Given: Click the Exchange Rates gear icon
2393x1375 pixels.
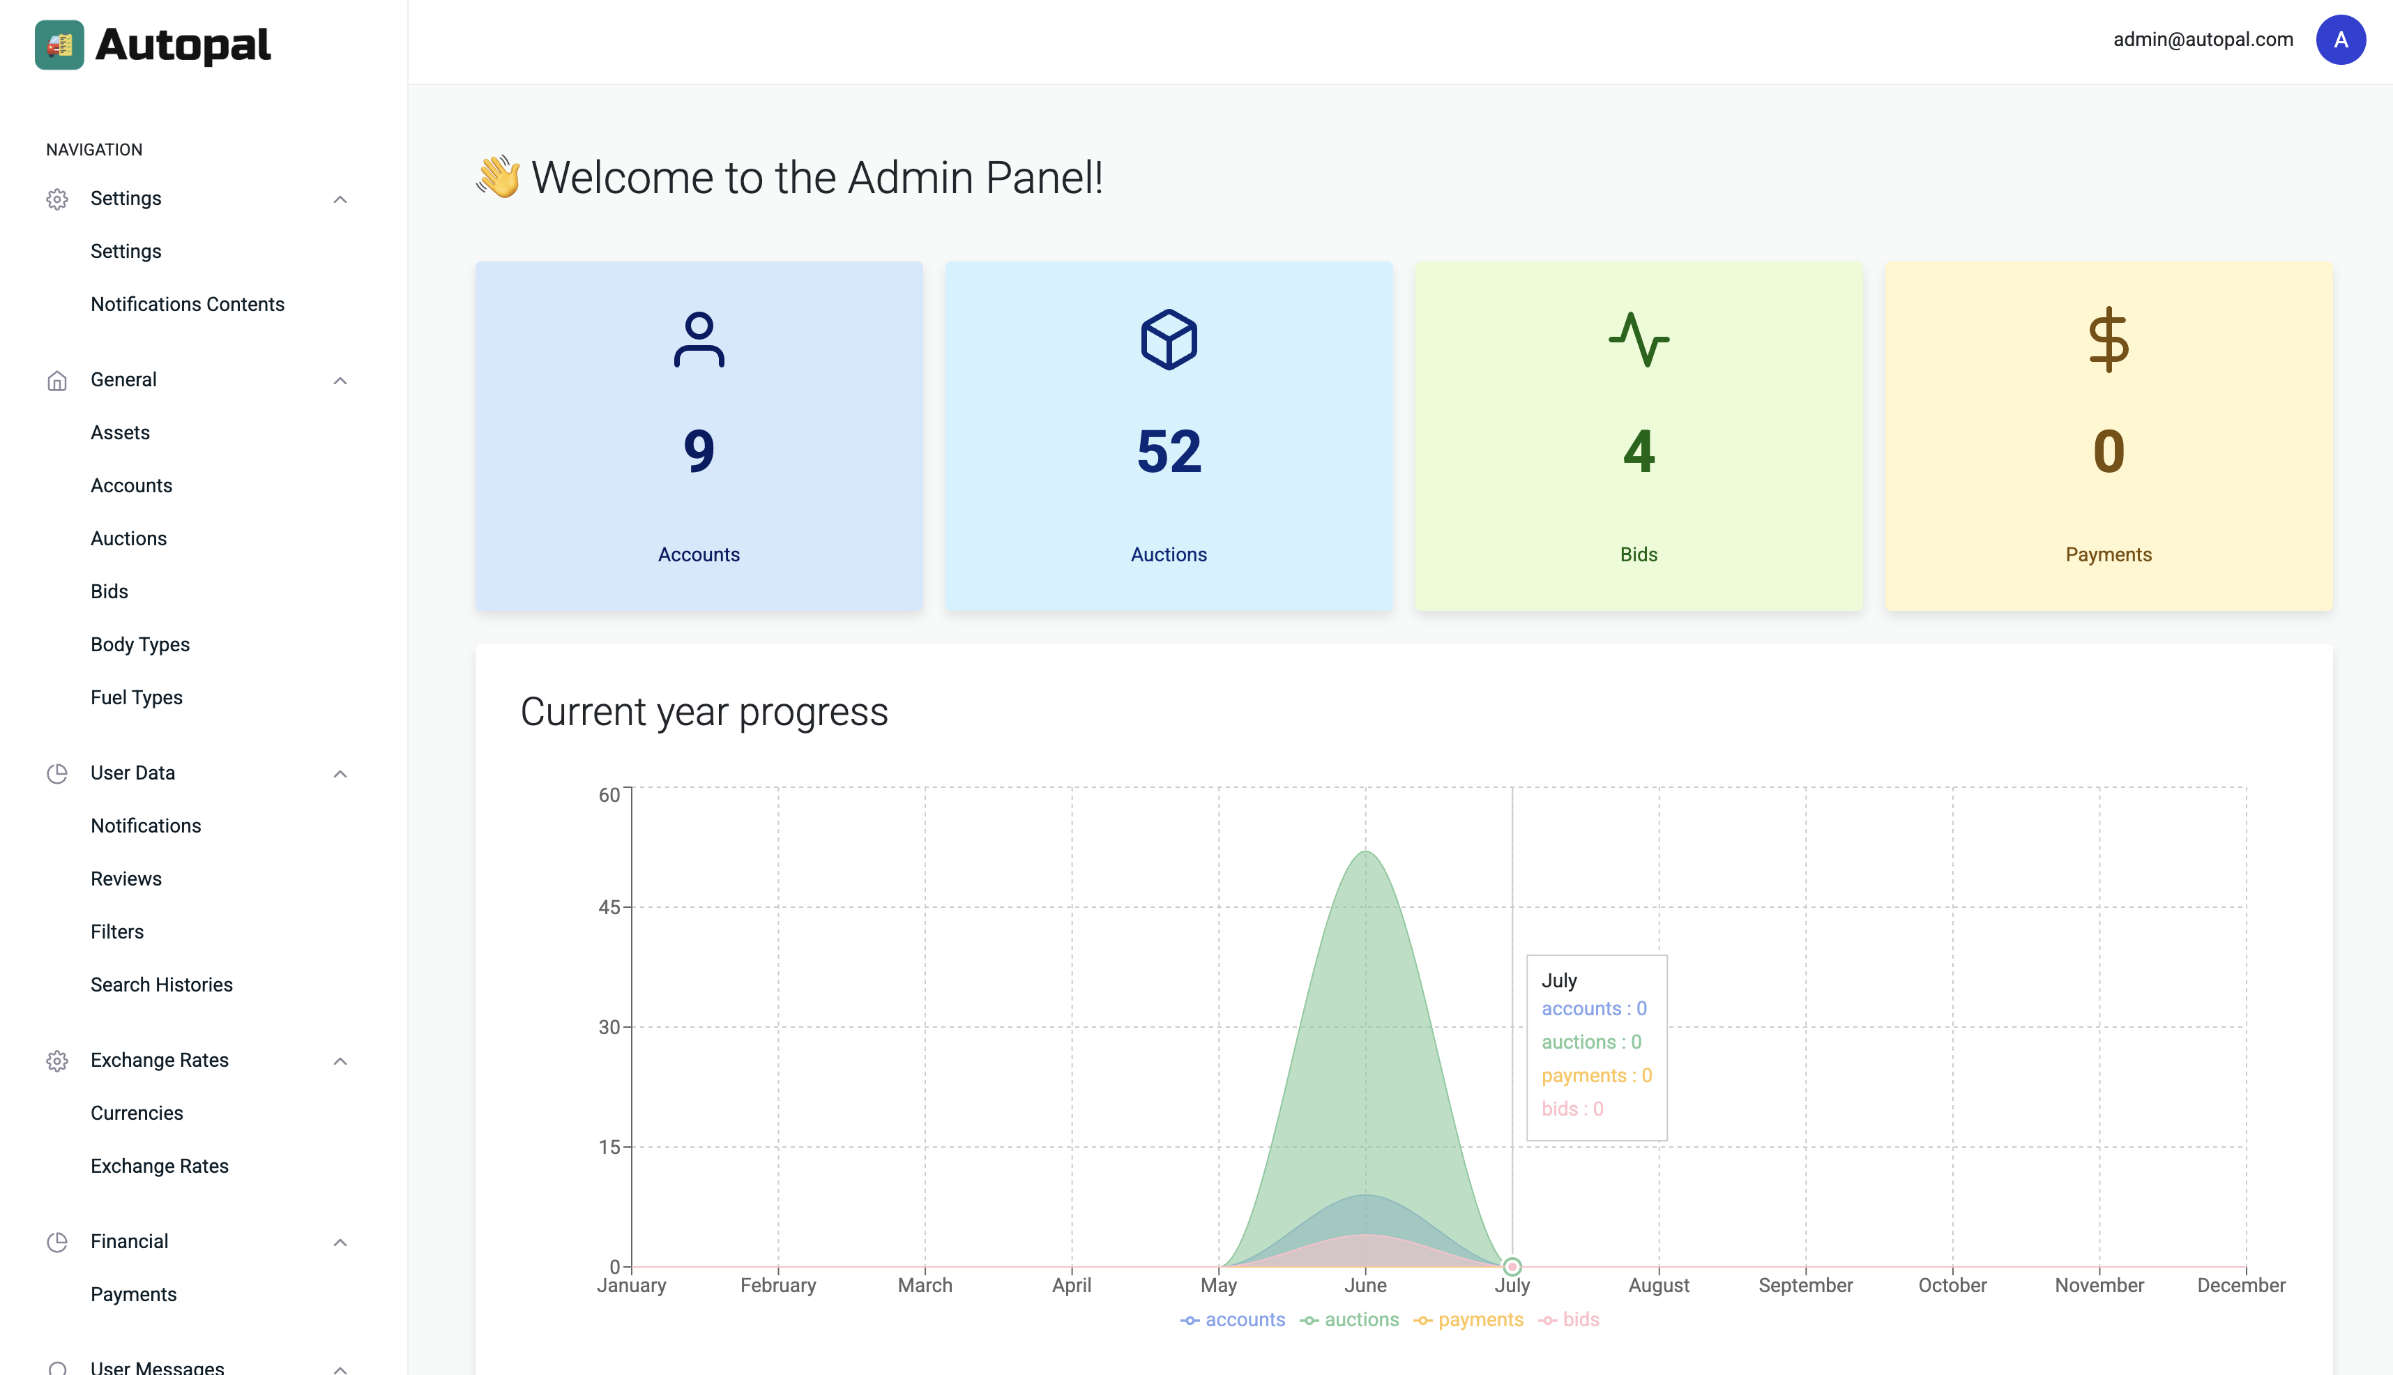Looking at the screenshot, I should (56, 1061).
